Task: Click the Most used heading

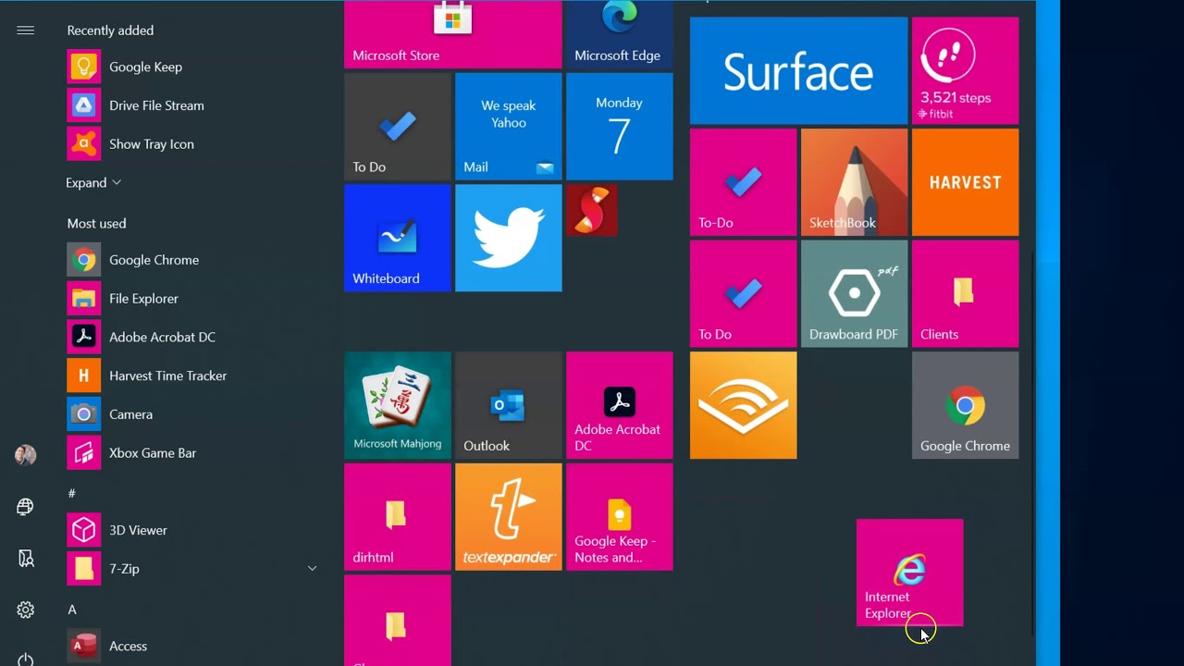Action: tap(96, 223)
